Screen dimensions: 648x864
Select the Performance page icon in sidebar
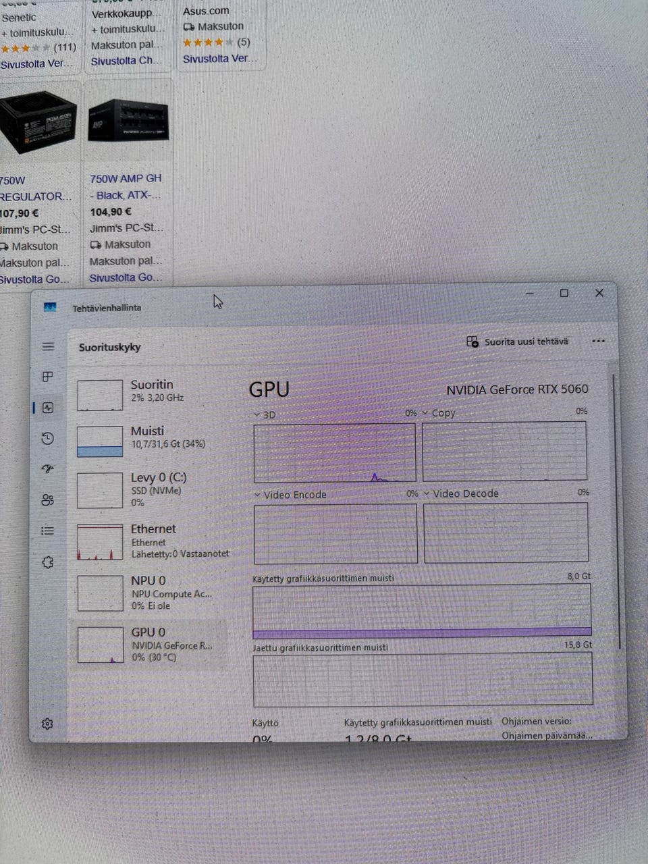click(x=47, y=408)
